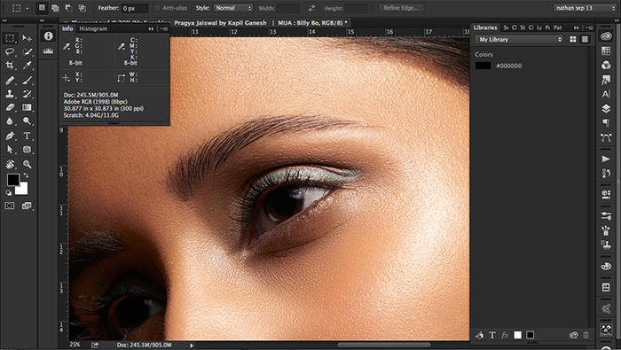
Task: Select the Lasso tool
Action: [x=10, y=51]
